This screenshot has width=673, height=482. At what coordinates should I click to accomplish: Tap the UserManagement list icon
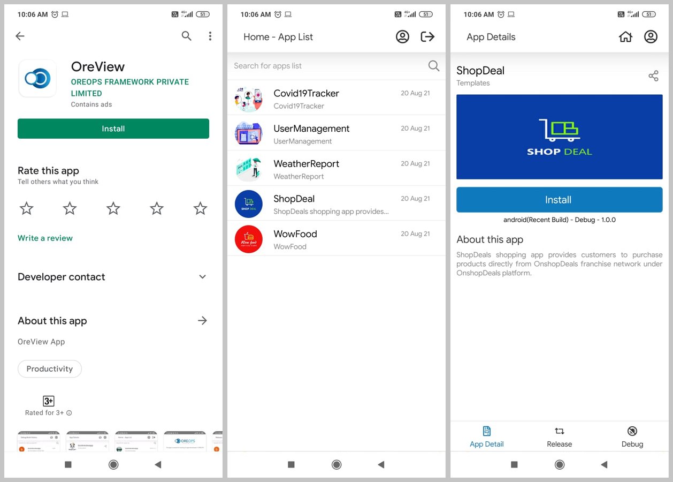[249, 133]
